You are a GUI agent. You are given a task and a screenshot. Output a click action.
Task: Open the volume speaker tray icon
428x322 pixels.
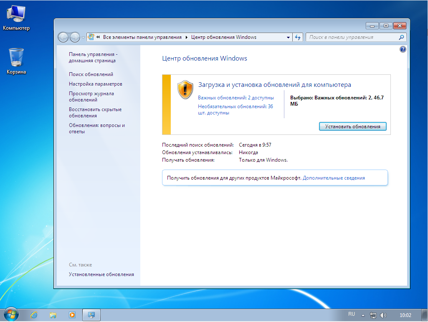[x=383, y=315]
